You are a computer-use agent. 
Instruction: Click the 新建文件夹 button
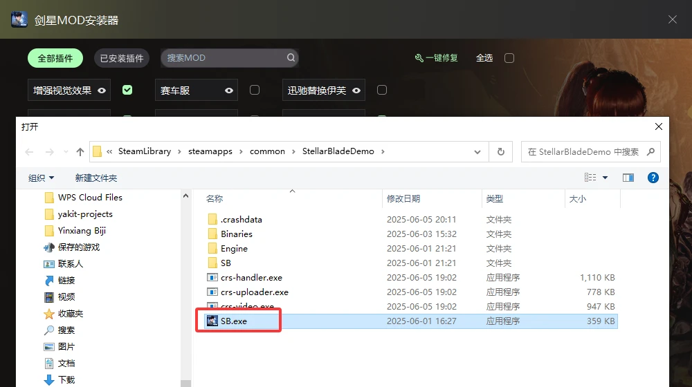96,178
